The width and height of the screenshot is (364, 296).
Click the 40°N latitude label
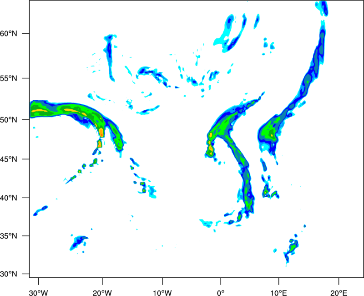9,198
